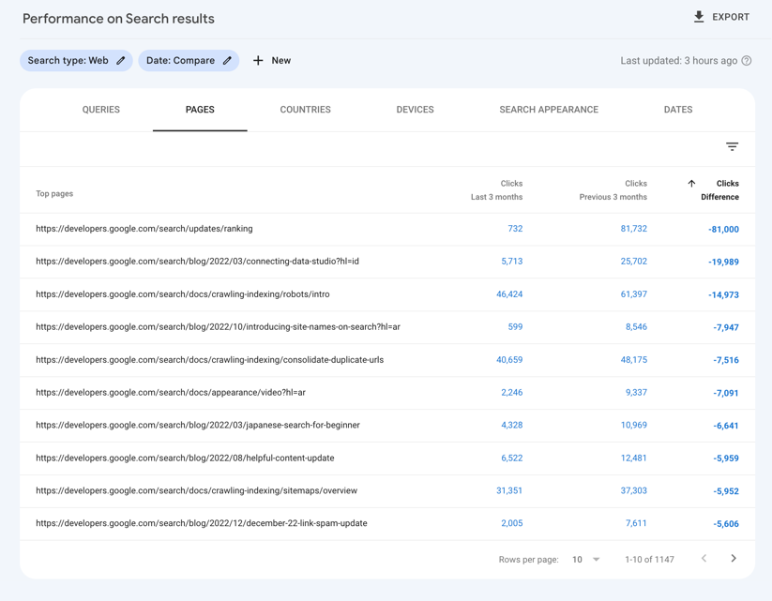
Task: Open the DATES tab
Action: (x=677, y=109)
